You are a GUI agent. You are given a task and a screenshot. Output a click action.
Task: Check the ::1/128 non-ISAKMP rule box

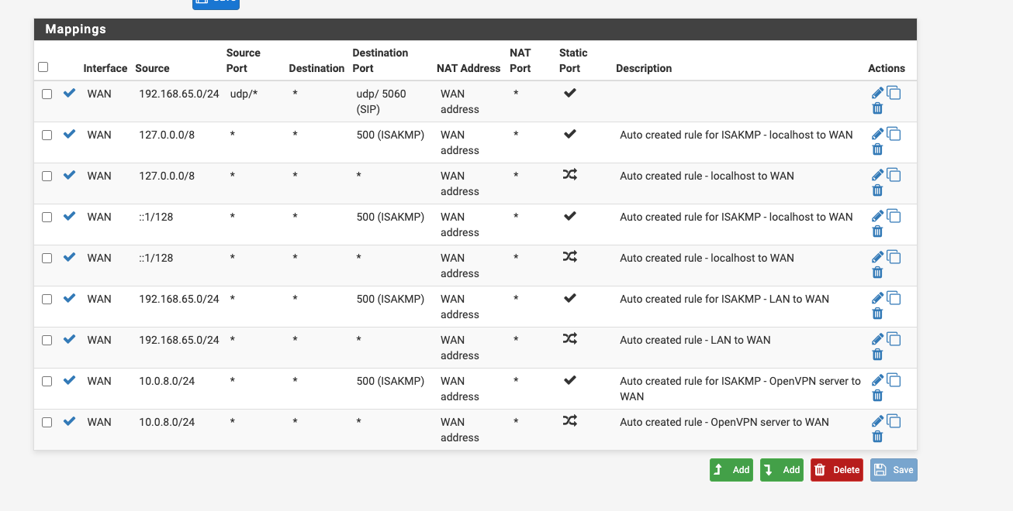tap(47, 258)
